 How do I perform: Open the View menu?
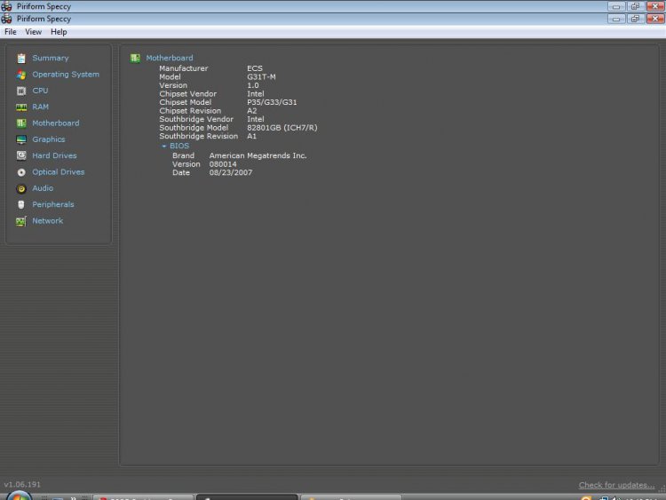pos(33,32)
